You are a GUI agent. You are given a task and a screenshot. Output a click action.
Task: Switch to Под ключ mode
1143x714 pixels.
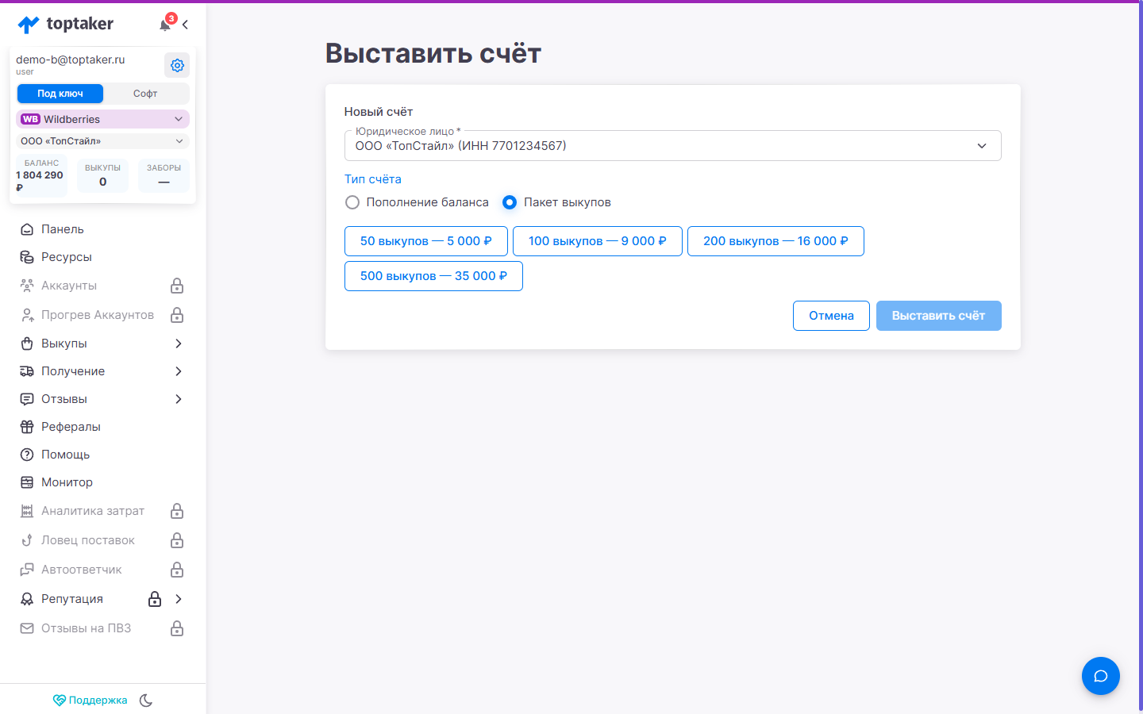60,94
